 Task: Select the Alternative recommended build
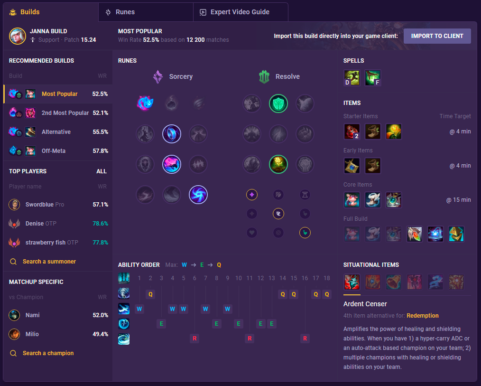pyautogui.click(x=58, y=132)
